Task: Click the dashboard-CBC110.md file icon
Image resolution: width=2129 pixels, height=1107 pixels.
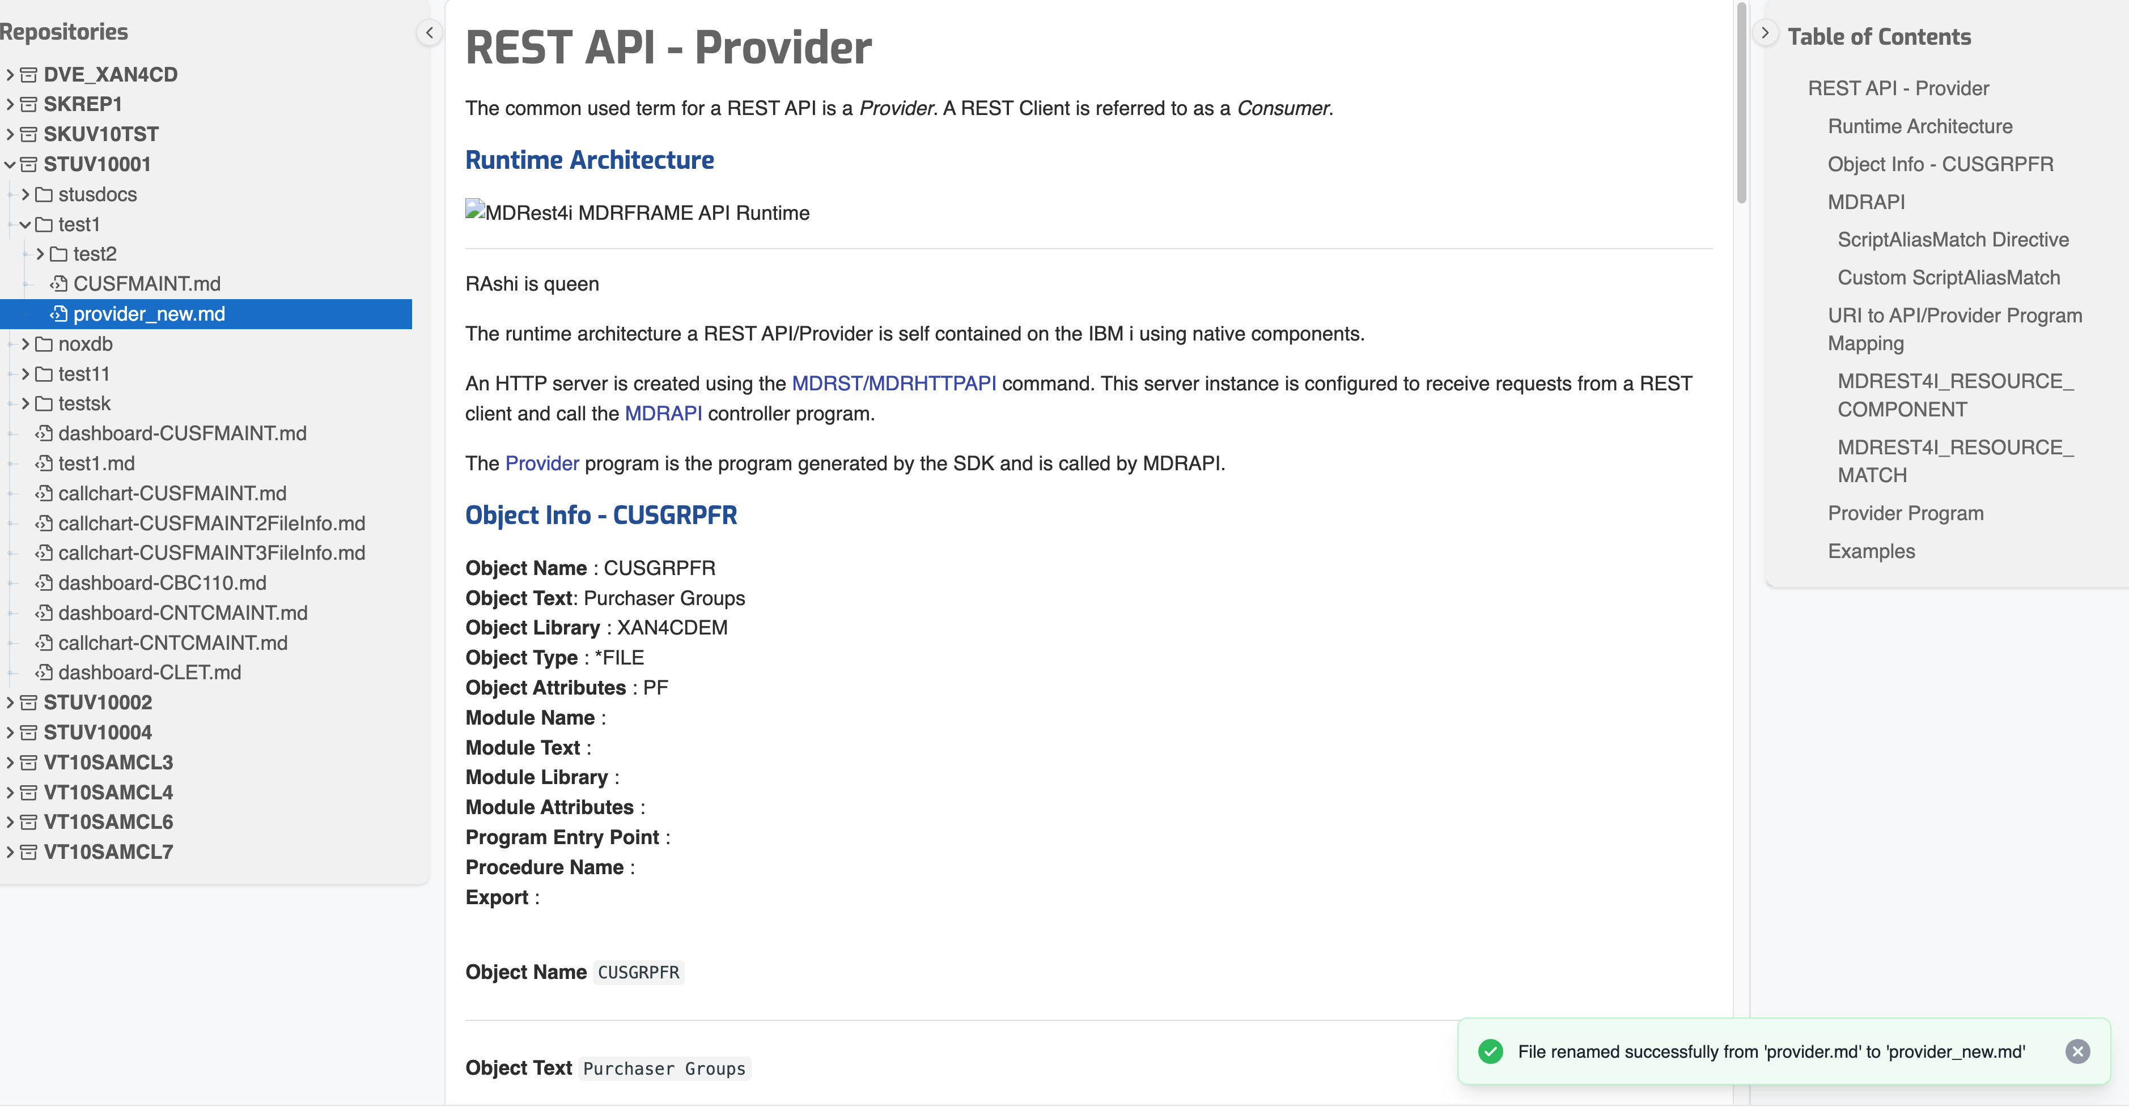Action: point(44,583)
